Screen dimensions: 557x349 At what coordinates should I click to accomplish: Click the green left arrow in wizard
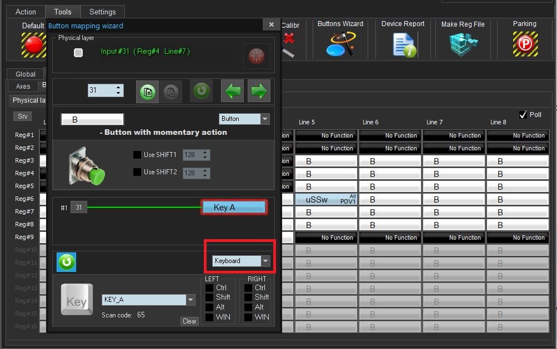click(232, 91)
